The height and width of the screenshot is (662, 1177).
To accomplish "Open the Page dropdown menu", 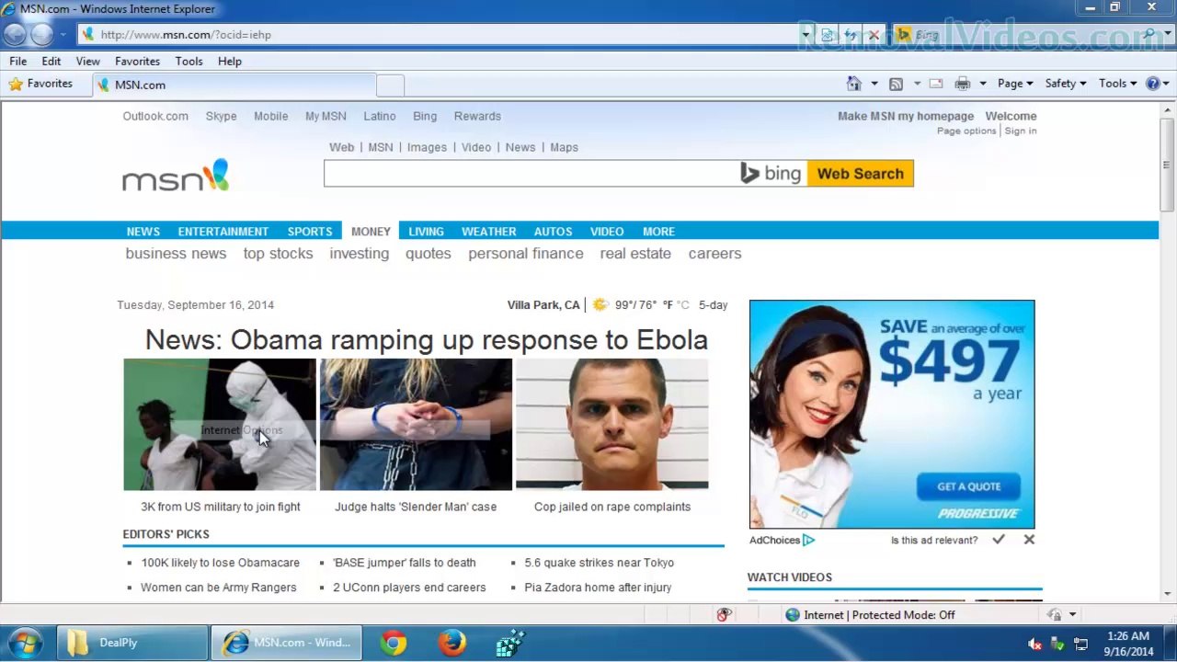I will [x=1015, y=84].
